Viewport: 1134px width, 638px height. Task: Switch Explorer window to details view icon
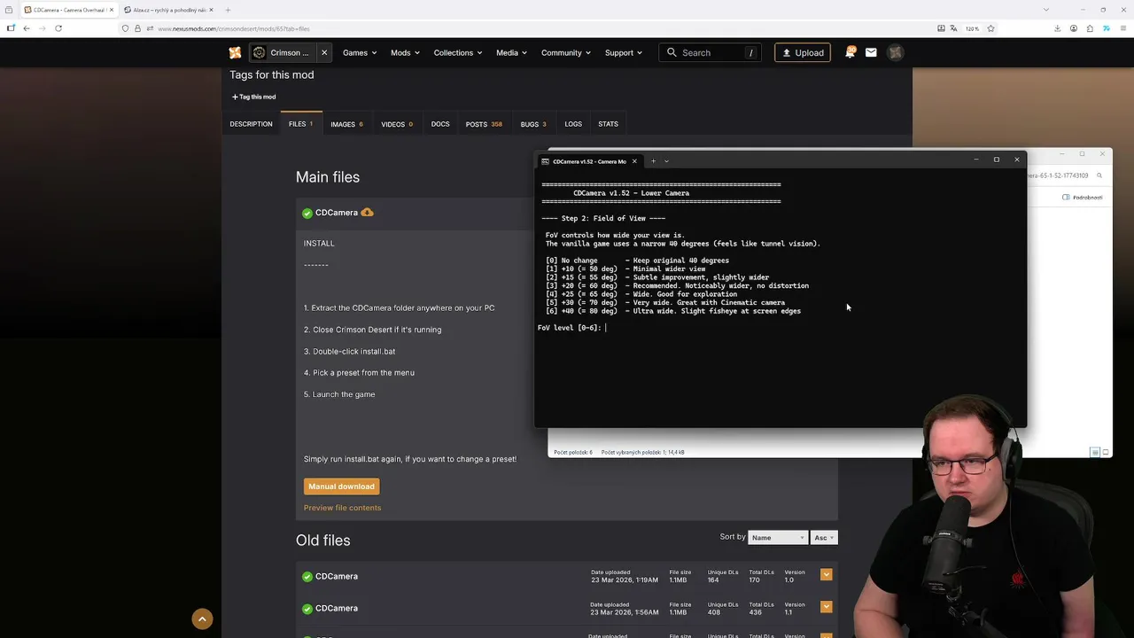1095,452
